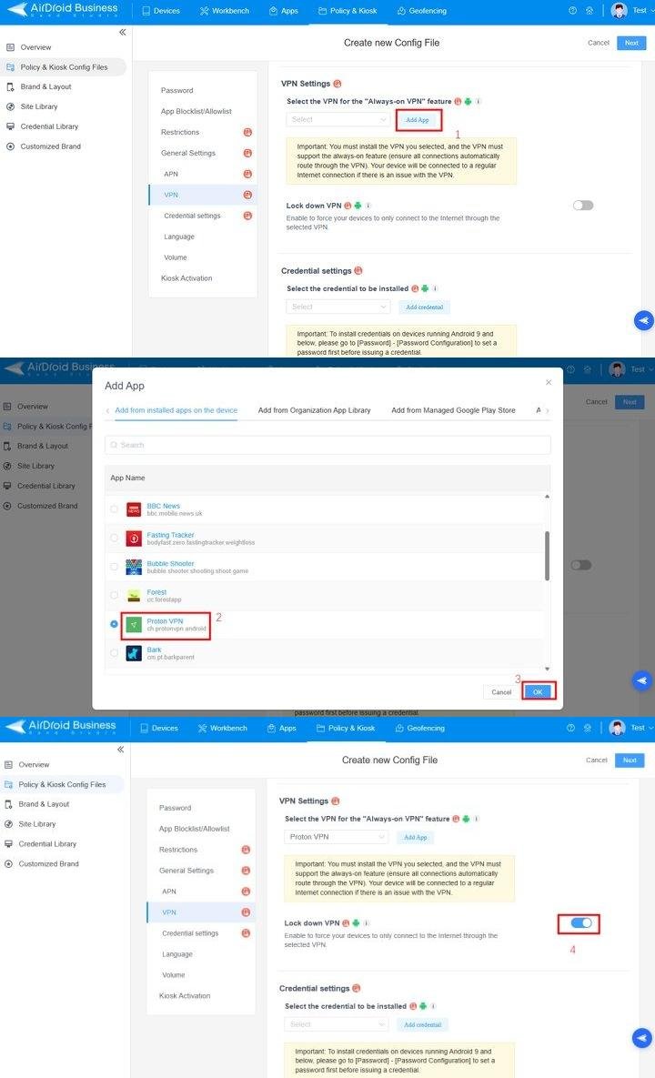Click Add credential in the top screenshot
This screenshot has width=655, height=1078.
424,307
